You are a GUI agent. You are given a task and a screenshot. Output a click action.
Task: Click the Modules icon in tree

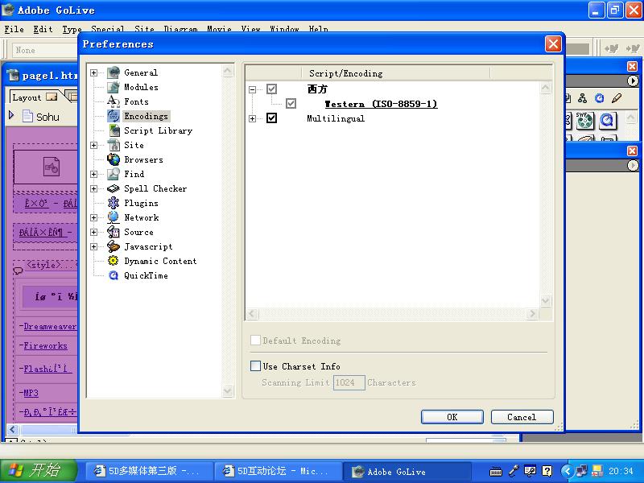click(x=114, y=87)
